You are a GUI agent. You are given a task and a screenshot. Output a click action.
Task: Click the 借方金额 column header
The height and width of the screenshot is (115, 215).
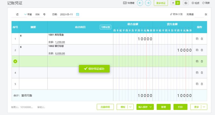(x=133, y=24)
